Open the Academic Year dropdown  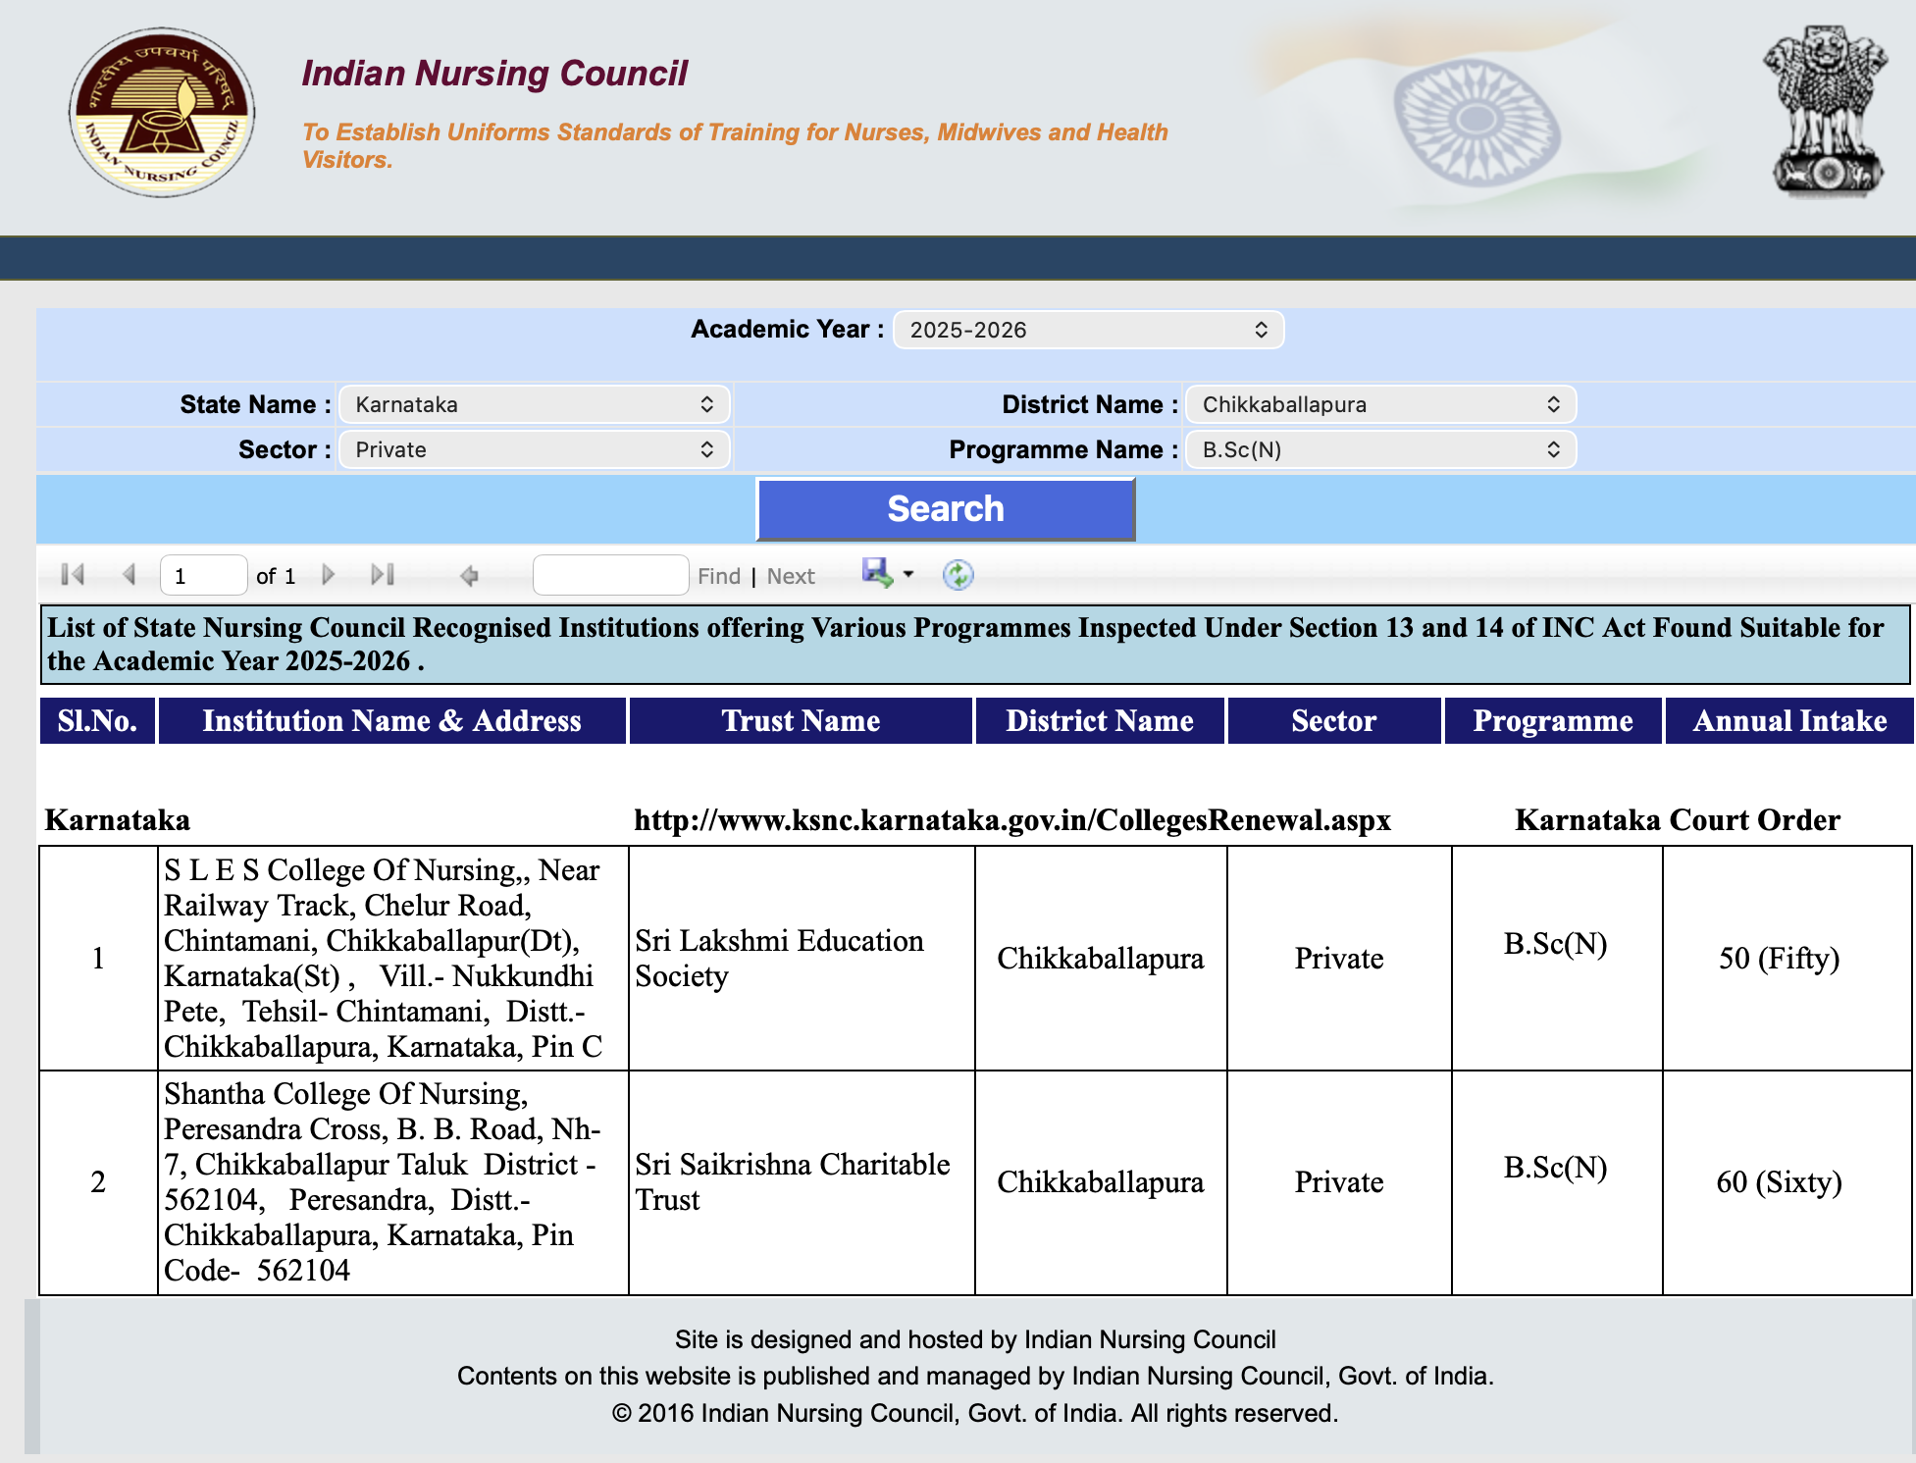[x=1088, y=330]
